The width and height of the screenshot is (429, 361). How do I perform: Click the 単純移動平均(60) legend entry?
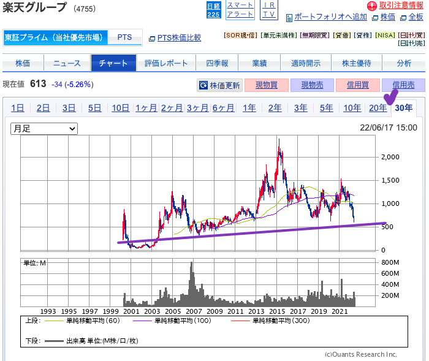point(82,321)
